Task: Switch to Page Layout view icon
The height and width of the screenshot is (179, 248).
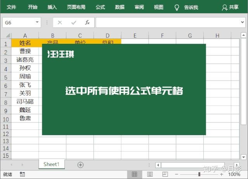Action: [150, 174]
